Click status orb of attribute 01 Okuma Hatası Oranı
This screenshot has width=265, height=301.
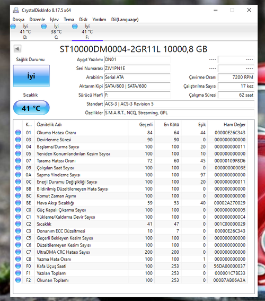18,133
